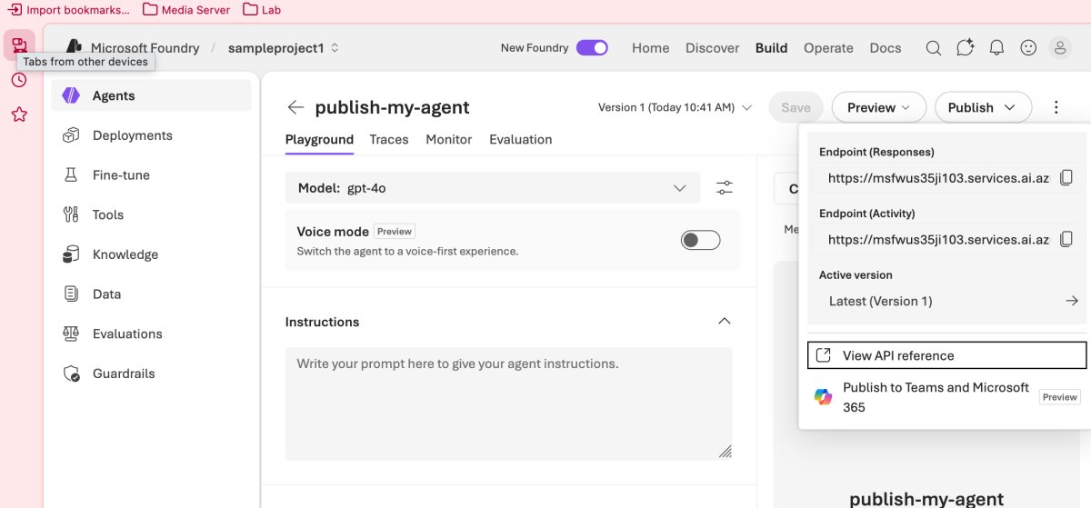Copy the Responses endpoint URL

tap(1067, 178)
